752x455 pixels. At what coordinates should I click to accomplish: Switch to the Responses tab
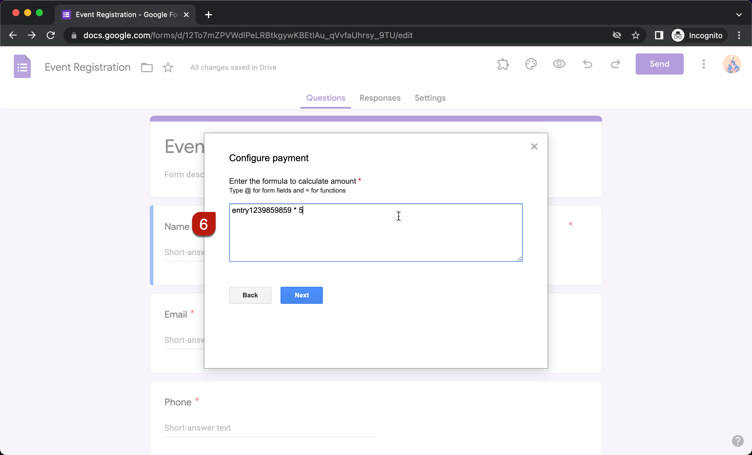point(380,98)
